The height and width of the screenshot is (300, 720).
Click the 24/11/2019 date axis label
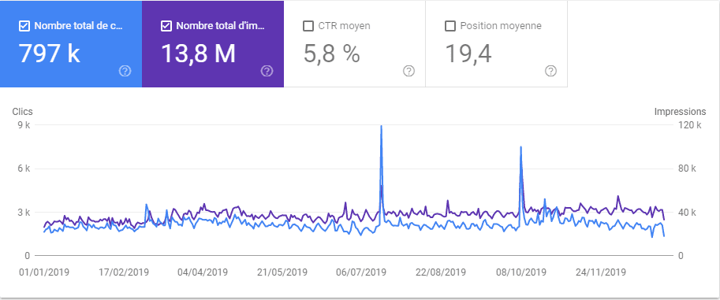600,272
